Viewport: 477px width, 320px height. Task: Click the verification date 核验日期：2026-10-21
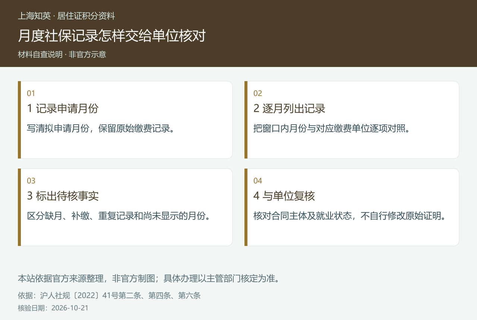coord(53,308)
